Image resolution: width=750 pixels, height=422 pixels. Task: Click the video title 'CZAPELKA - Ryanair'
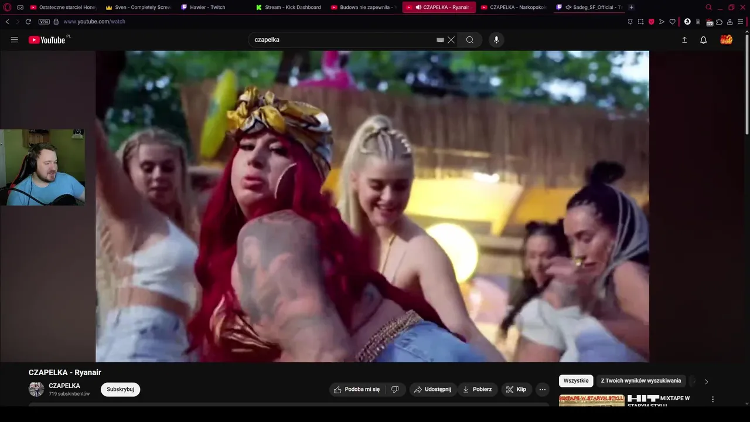[x=65, y=372]
